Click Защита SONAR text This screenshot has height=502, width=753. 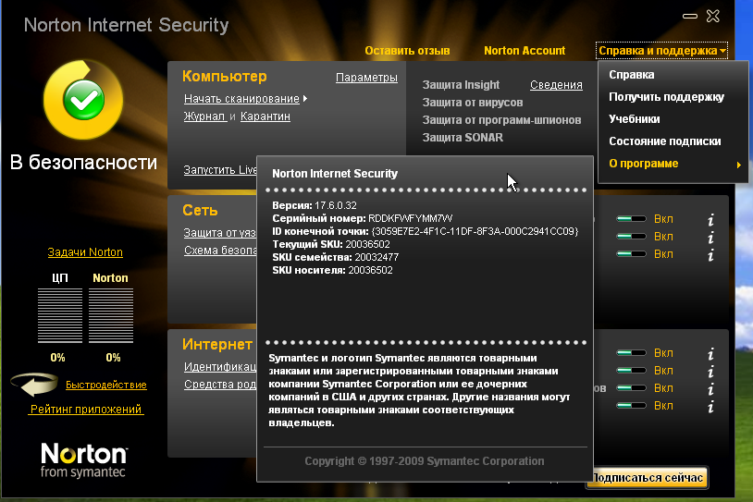pos(463,137)
